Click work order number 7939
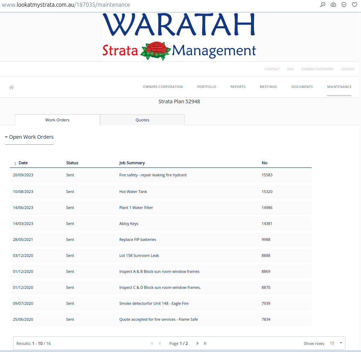The image size is (361, 352). pos(266,303)
